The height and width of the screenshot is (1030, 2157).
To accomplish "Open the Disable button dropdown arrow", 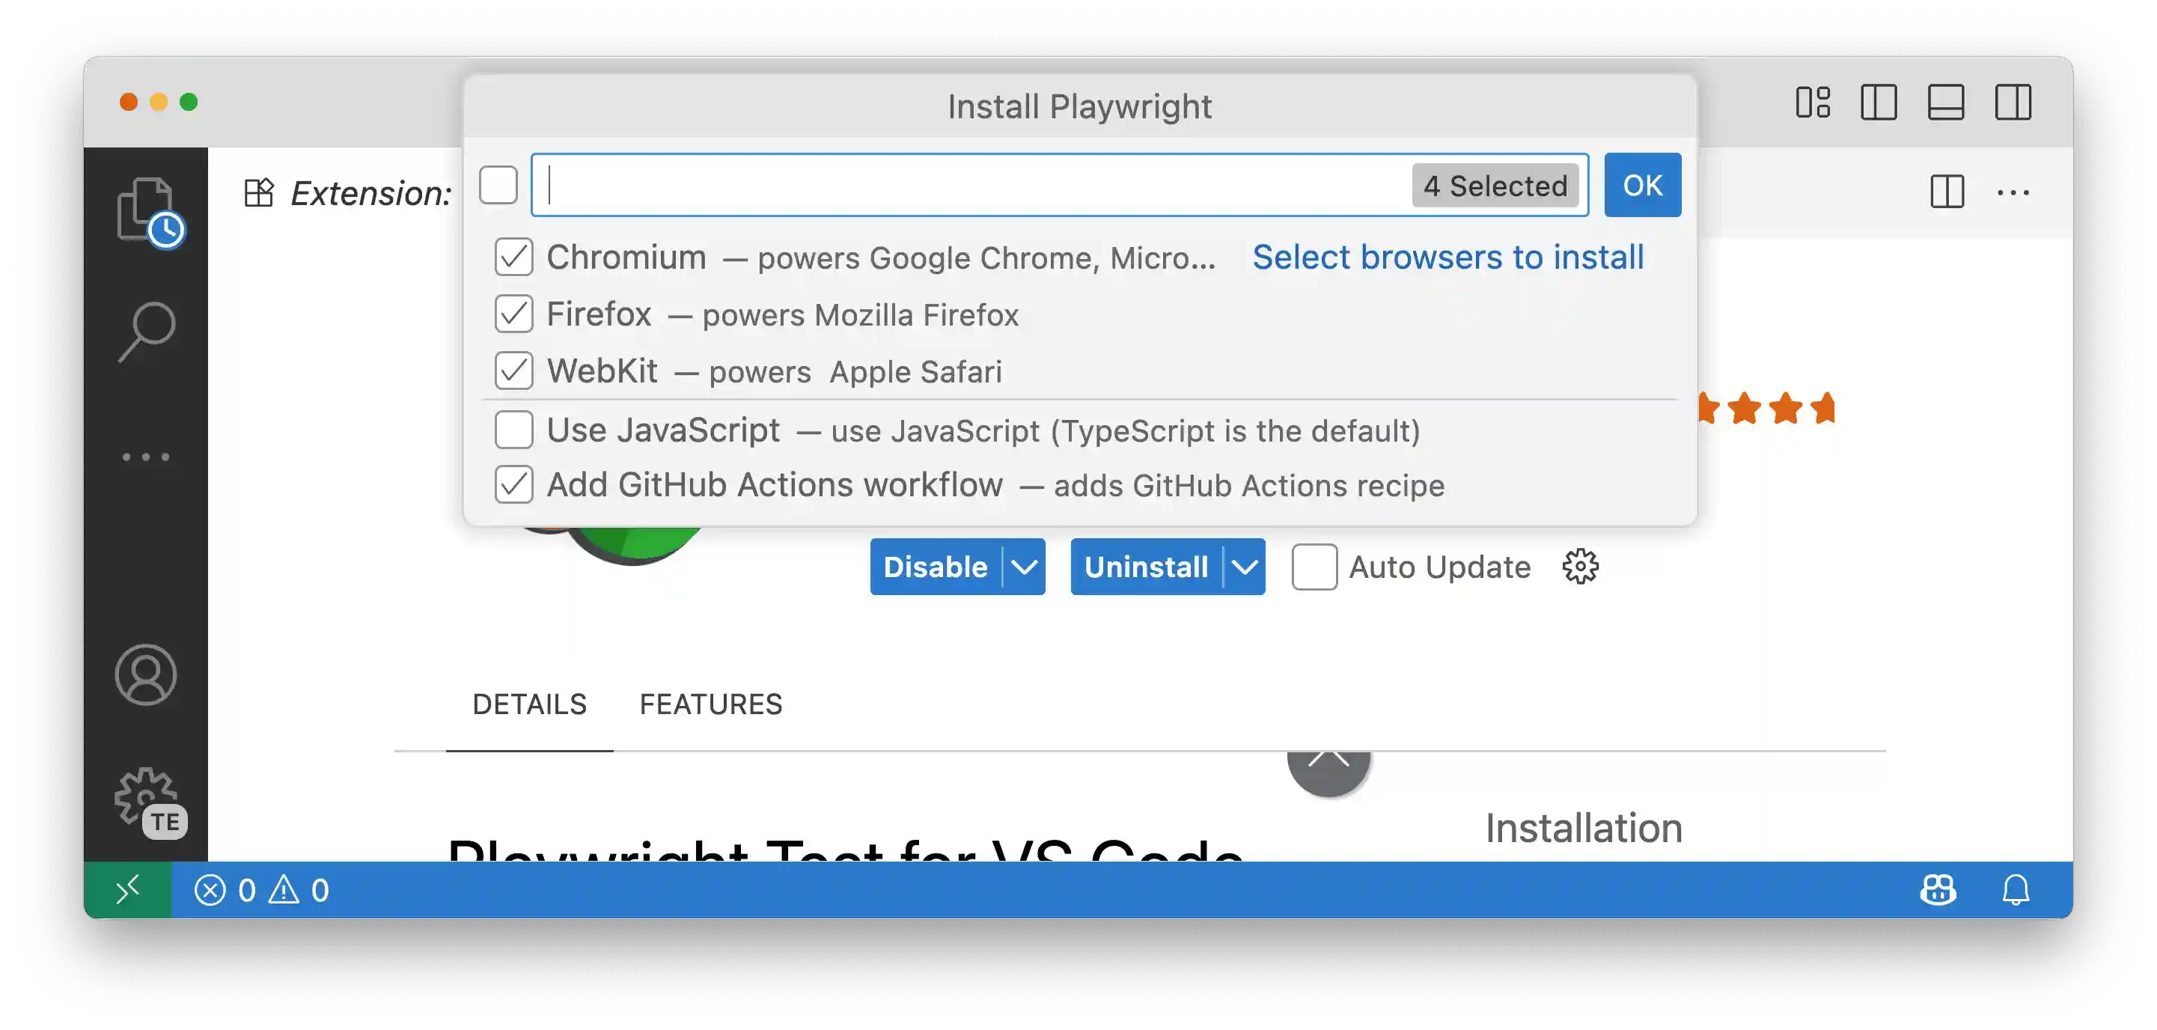I will [1025, 567].
